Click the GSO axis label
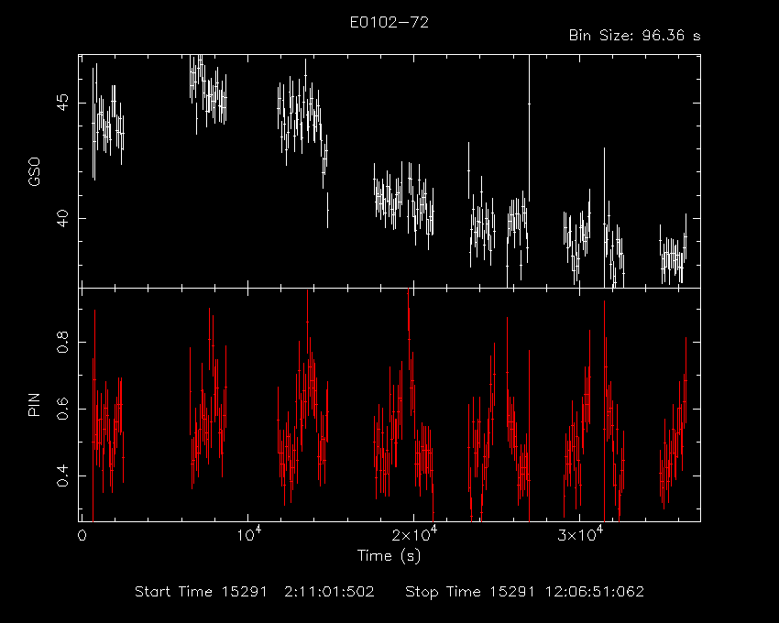The width and height of the screenshot is (779, 623). [x=34, y=172]
